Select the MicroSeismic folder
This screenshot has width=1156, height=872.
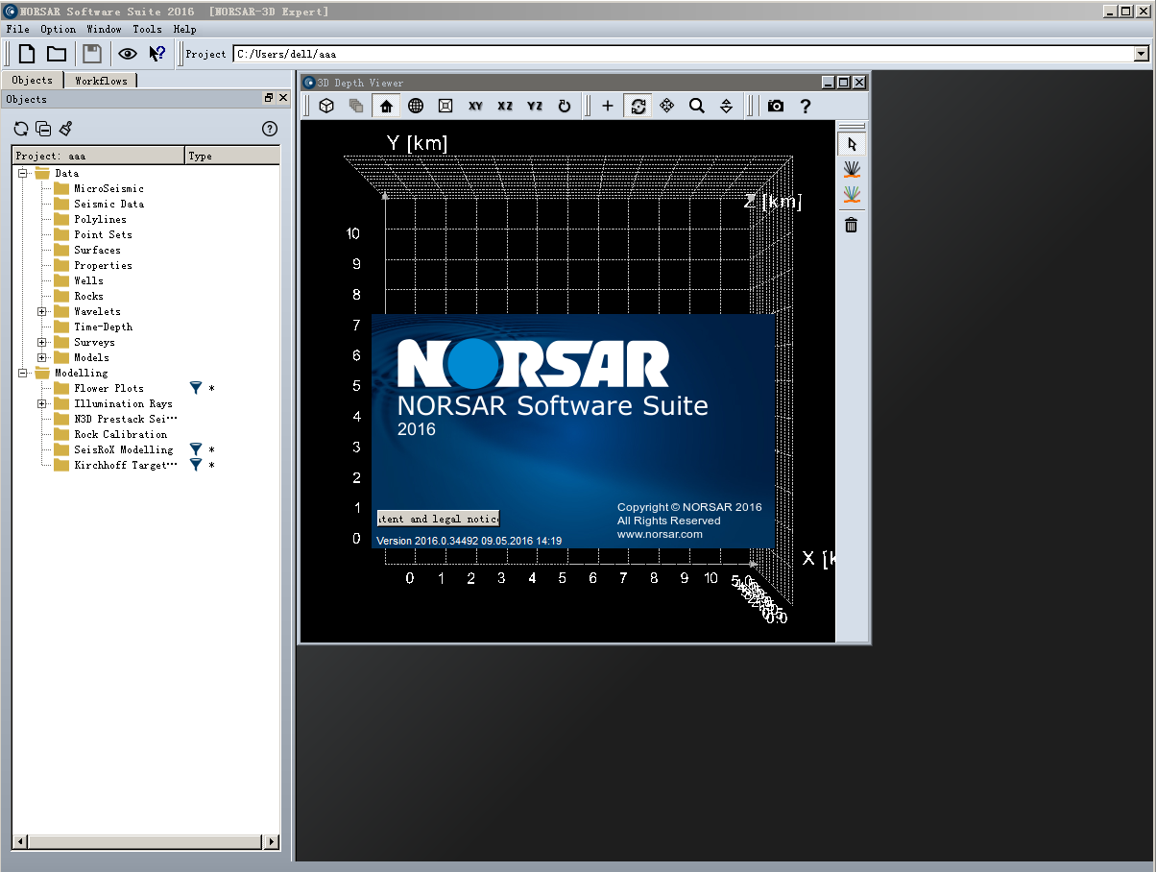click(x=108, y=188)
